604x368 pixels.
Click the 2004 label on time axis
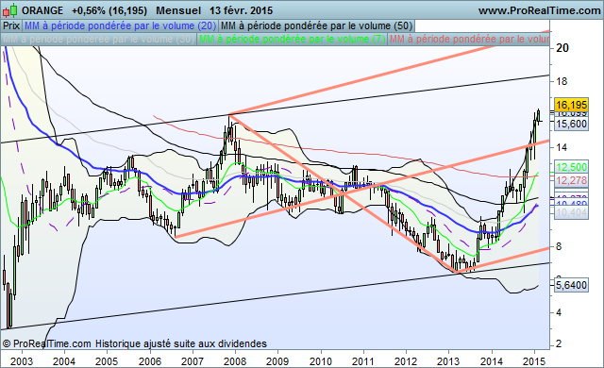click(64, 361)
